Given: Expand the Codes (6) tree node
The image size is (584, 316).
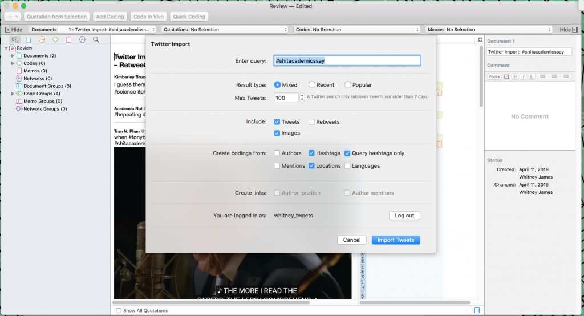Looking at the screenshot, I should 13,63.
